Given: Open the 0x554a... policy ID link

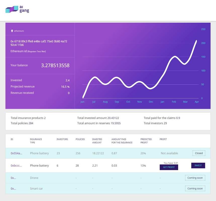Looking at the screenshot, I should point(16,153).
